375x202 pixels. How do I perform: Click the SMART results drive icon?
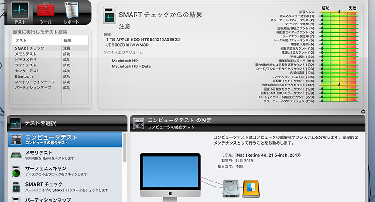pyautogui.click(x=109, y=15)
